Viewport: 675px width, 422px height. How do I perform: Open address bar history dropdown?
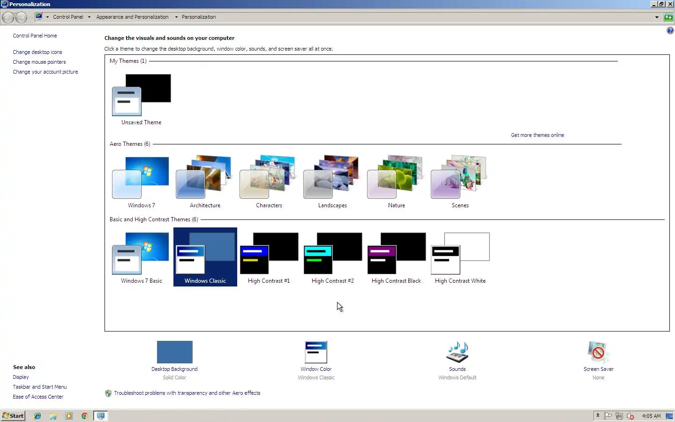point(657,17)
